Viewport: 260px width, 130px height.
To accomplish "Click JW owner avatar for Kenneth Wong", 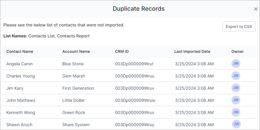I will 236,112.
